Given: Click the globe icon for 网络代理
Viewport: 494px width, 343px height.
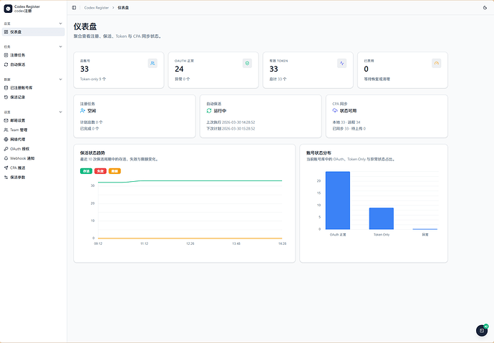Looking at the screenshot, I should 6,139.
